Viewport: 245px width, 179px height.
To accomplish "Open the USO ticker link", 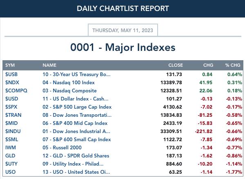I will coord(10,172).
